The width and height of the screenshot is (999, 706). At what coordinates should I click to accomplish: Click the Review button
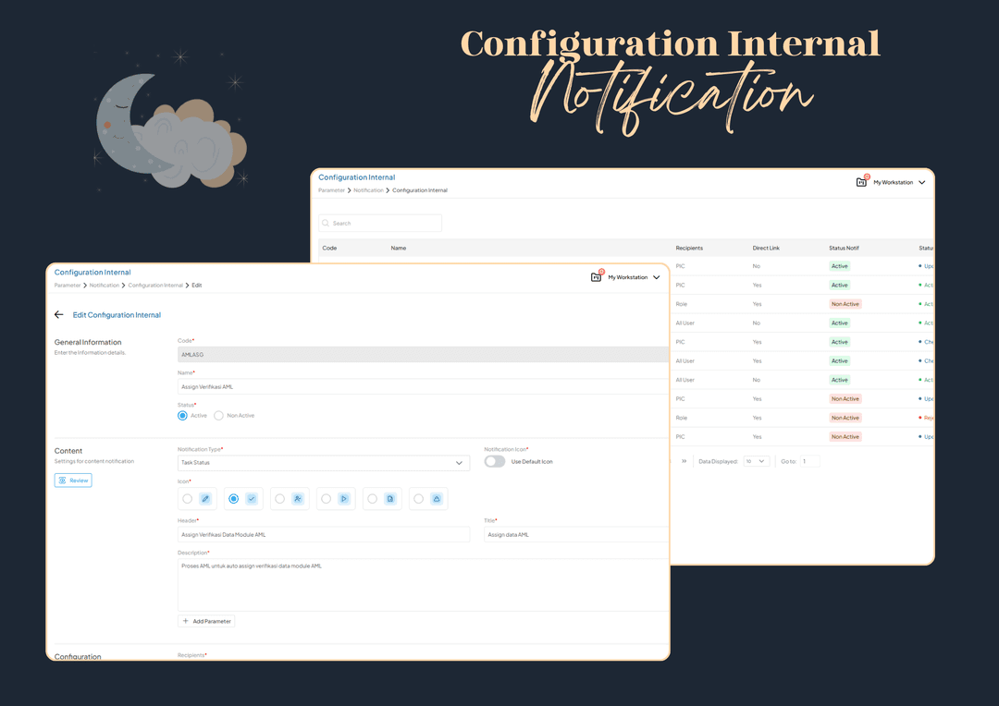pyautogui.click(x=73, y=481)
